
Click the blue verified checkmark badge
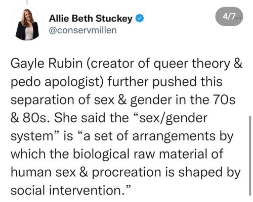pos(140,19)
